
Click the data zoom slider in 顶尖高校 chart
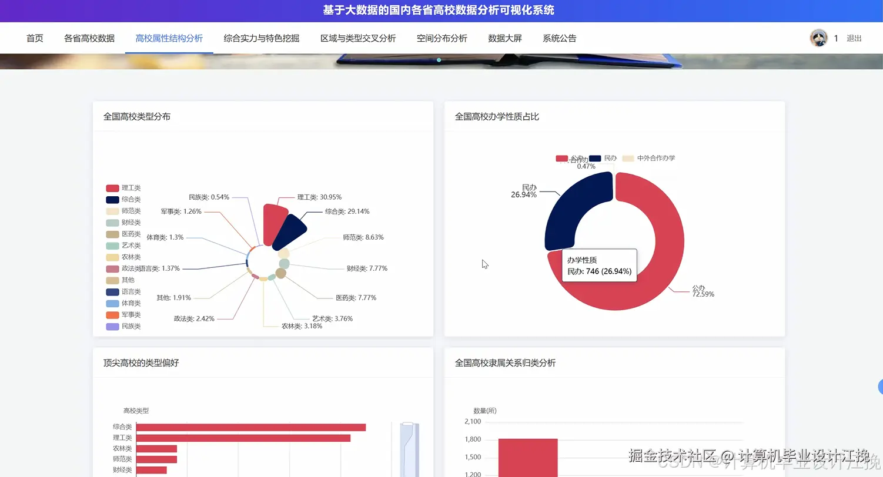click(x=410, y=449)
